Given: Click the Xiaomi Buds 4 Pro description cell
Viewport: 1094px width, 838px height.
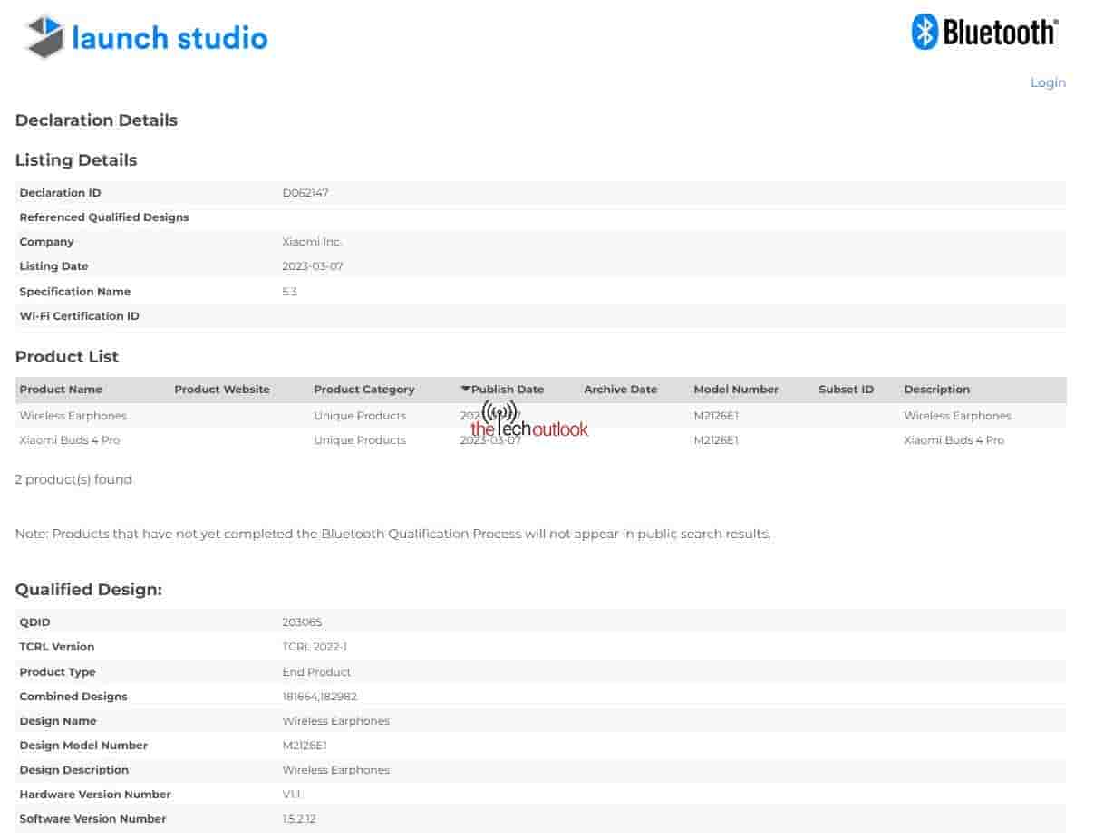Looking at the screenshot, I should [954, 440].
